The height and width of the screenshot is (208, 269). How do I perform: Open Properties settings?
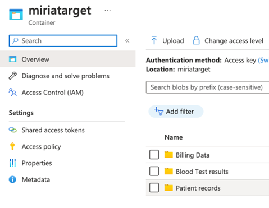pos(37,163)
